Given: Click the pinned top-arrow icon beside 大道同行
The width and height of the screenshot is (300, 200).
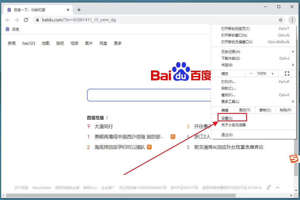Looking at the screenshot, I should 88,126.
